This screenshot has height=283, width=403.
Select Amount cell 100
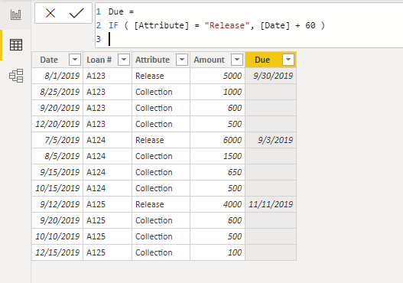217,252
